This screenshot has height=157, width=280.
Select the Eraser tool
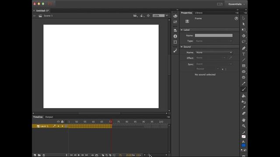coord(244,113)
